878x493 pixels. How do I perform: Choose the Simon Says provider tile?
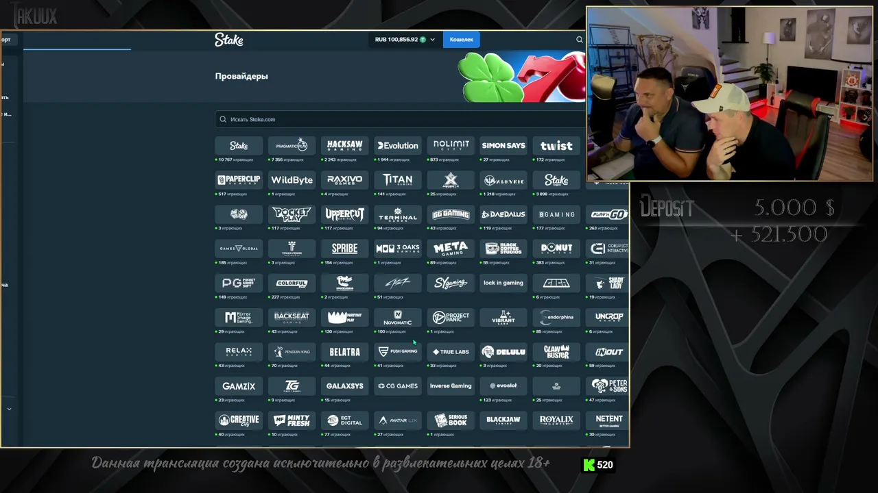click(503, 146)
